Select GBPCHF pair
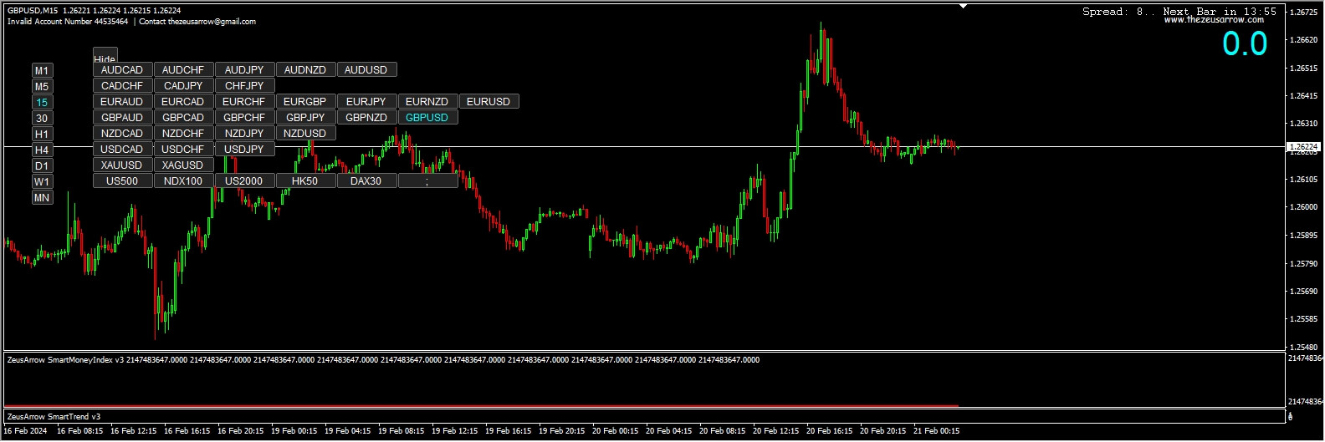 pos(244,118)
